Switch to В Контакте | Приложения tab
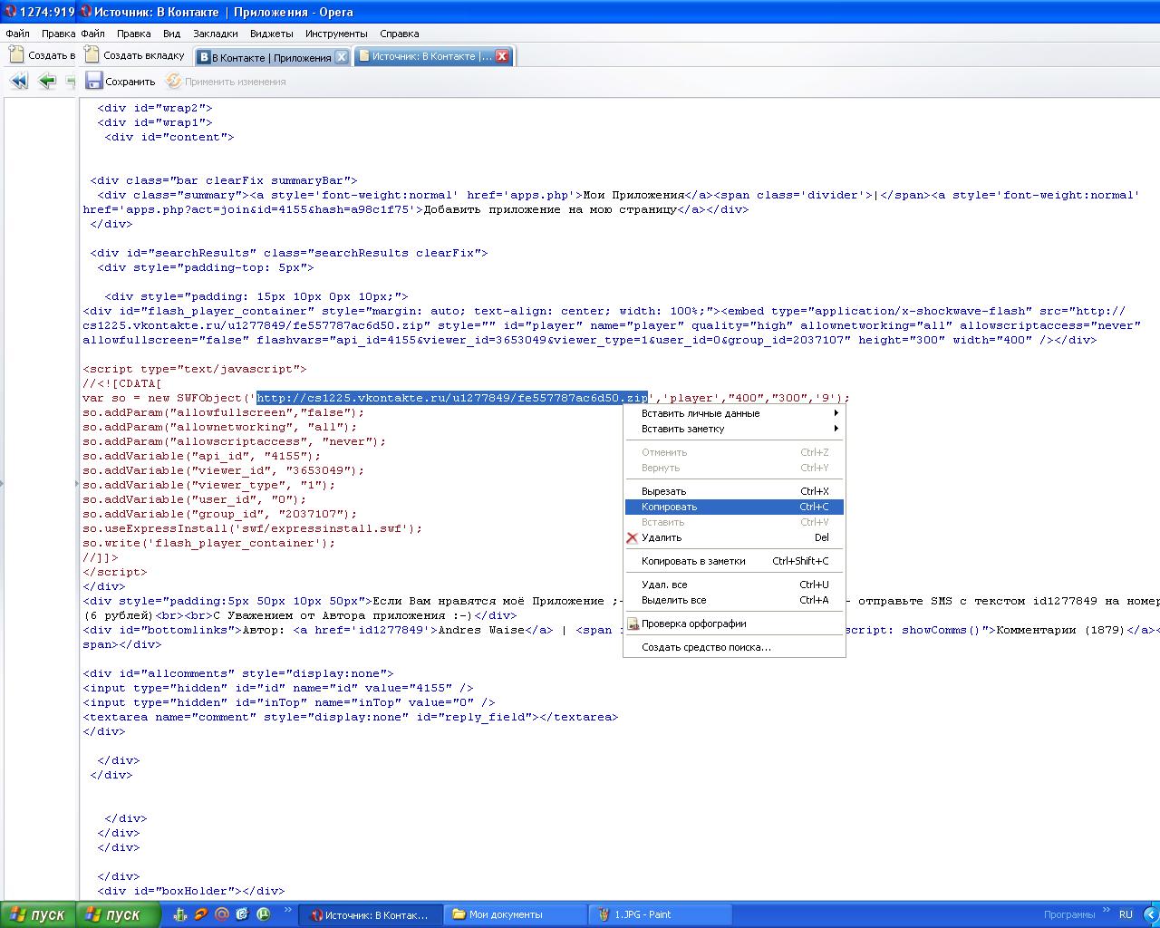The width and height of the screenshot is (1160, 928). 272,57
